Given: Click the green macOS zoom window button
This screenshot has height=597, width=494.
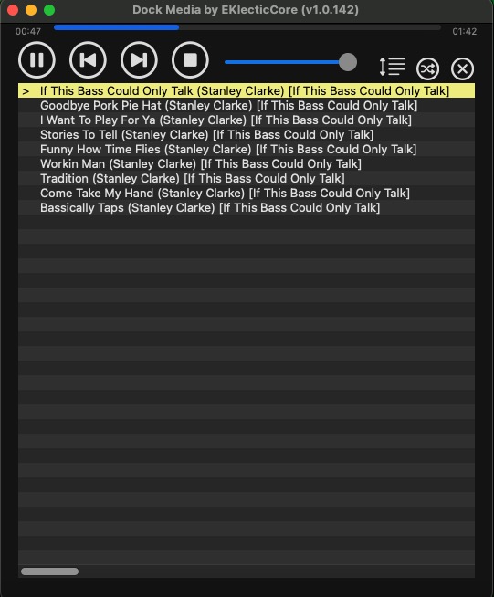Looking at the screenshot, I should tap(49, 10).
